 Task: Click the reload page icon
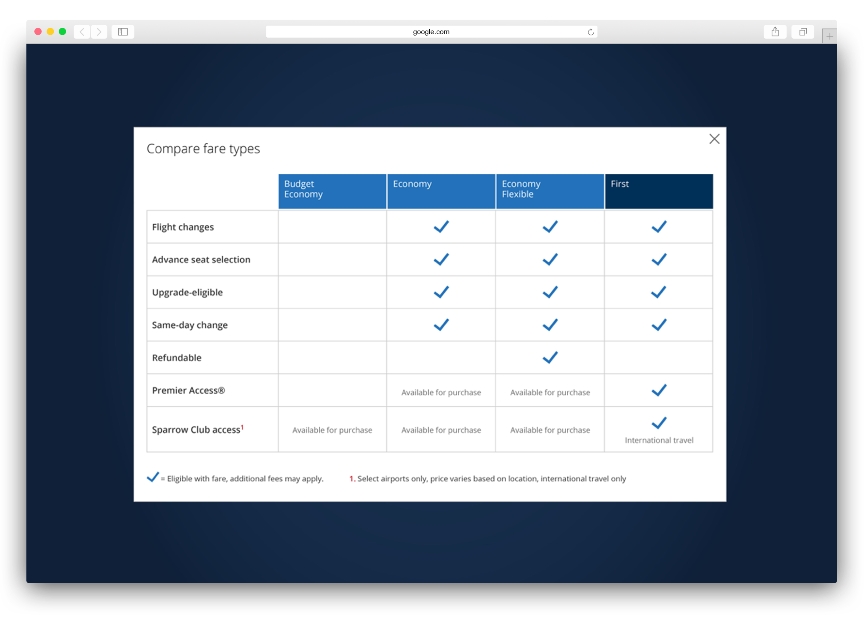coord(591,32)
